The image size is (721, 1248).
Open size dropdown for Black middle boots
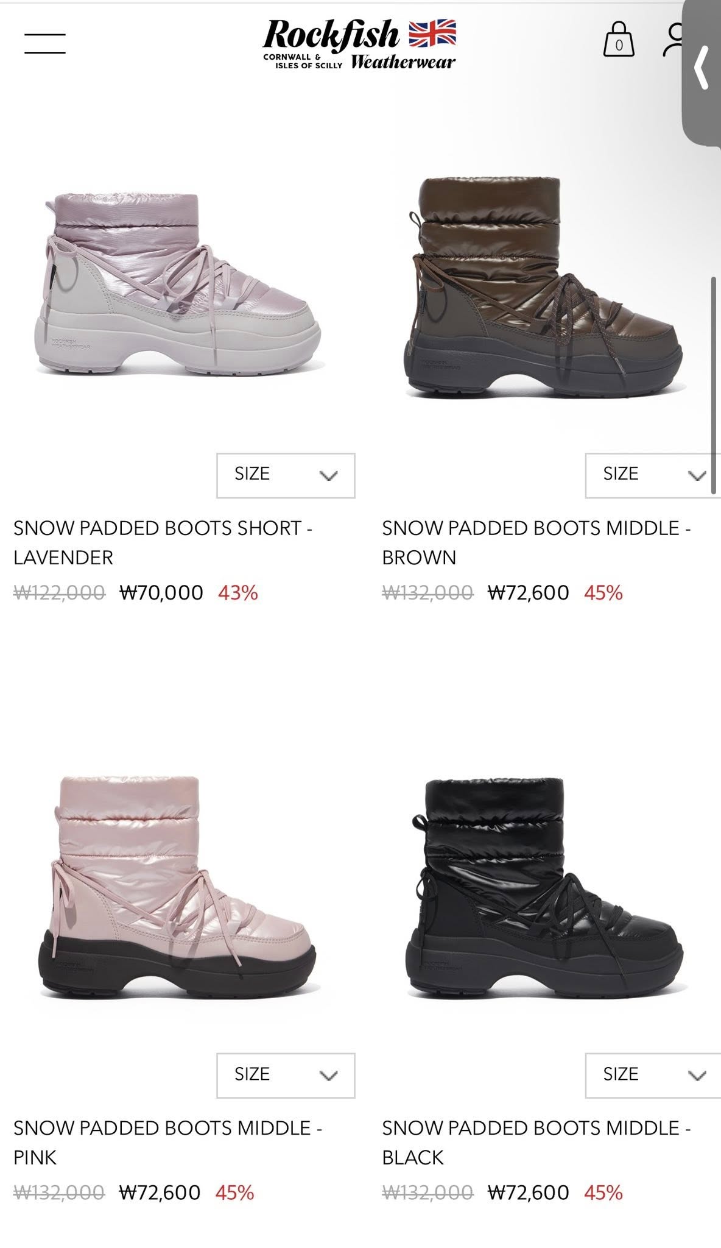tap(653, 1076)
